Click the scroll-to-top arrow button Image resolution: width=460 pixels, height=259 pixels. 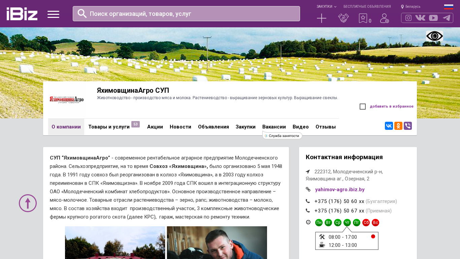(x=28, y=203)
